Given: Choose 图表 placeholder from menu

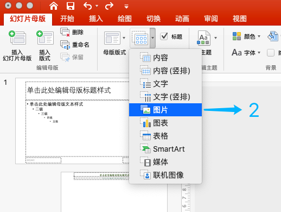Looking at the screenshot, I should click(x=165, y=123).
